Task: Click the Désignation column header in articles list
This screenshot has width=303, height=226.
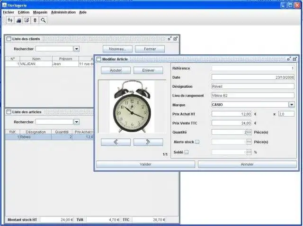Action: 36,132
